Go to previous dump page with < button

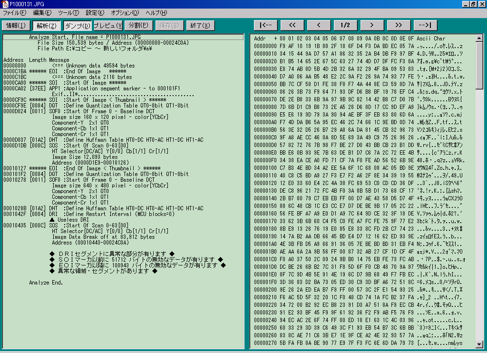point(319,25)
